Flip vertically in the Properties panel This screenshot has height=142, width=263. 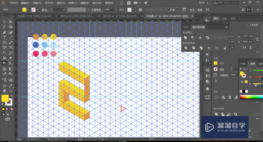pyautogui.click(x=250, y=48)
